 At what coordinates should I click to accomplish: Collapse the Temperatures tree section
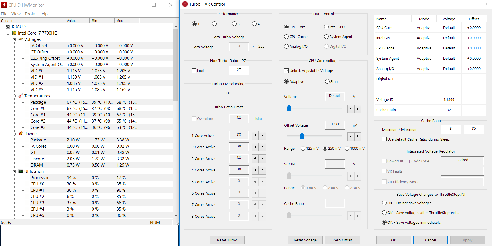click(14, 96)
